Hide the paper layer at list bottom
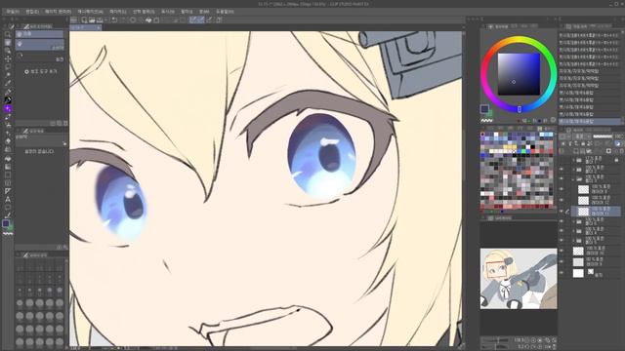 pos(562,273)
